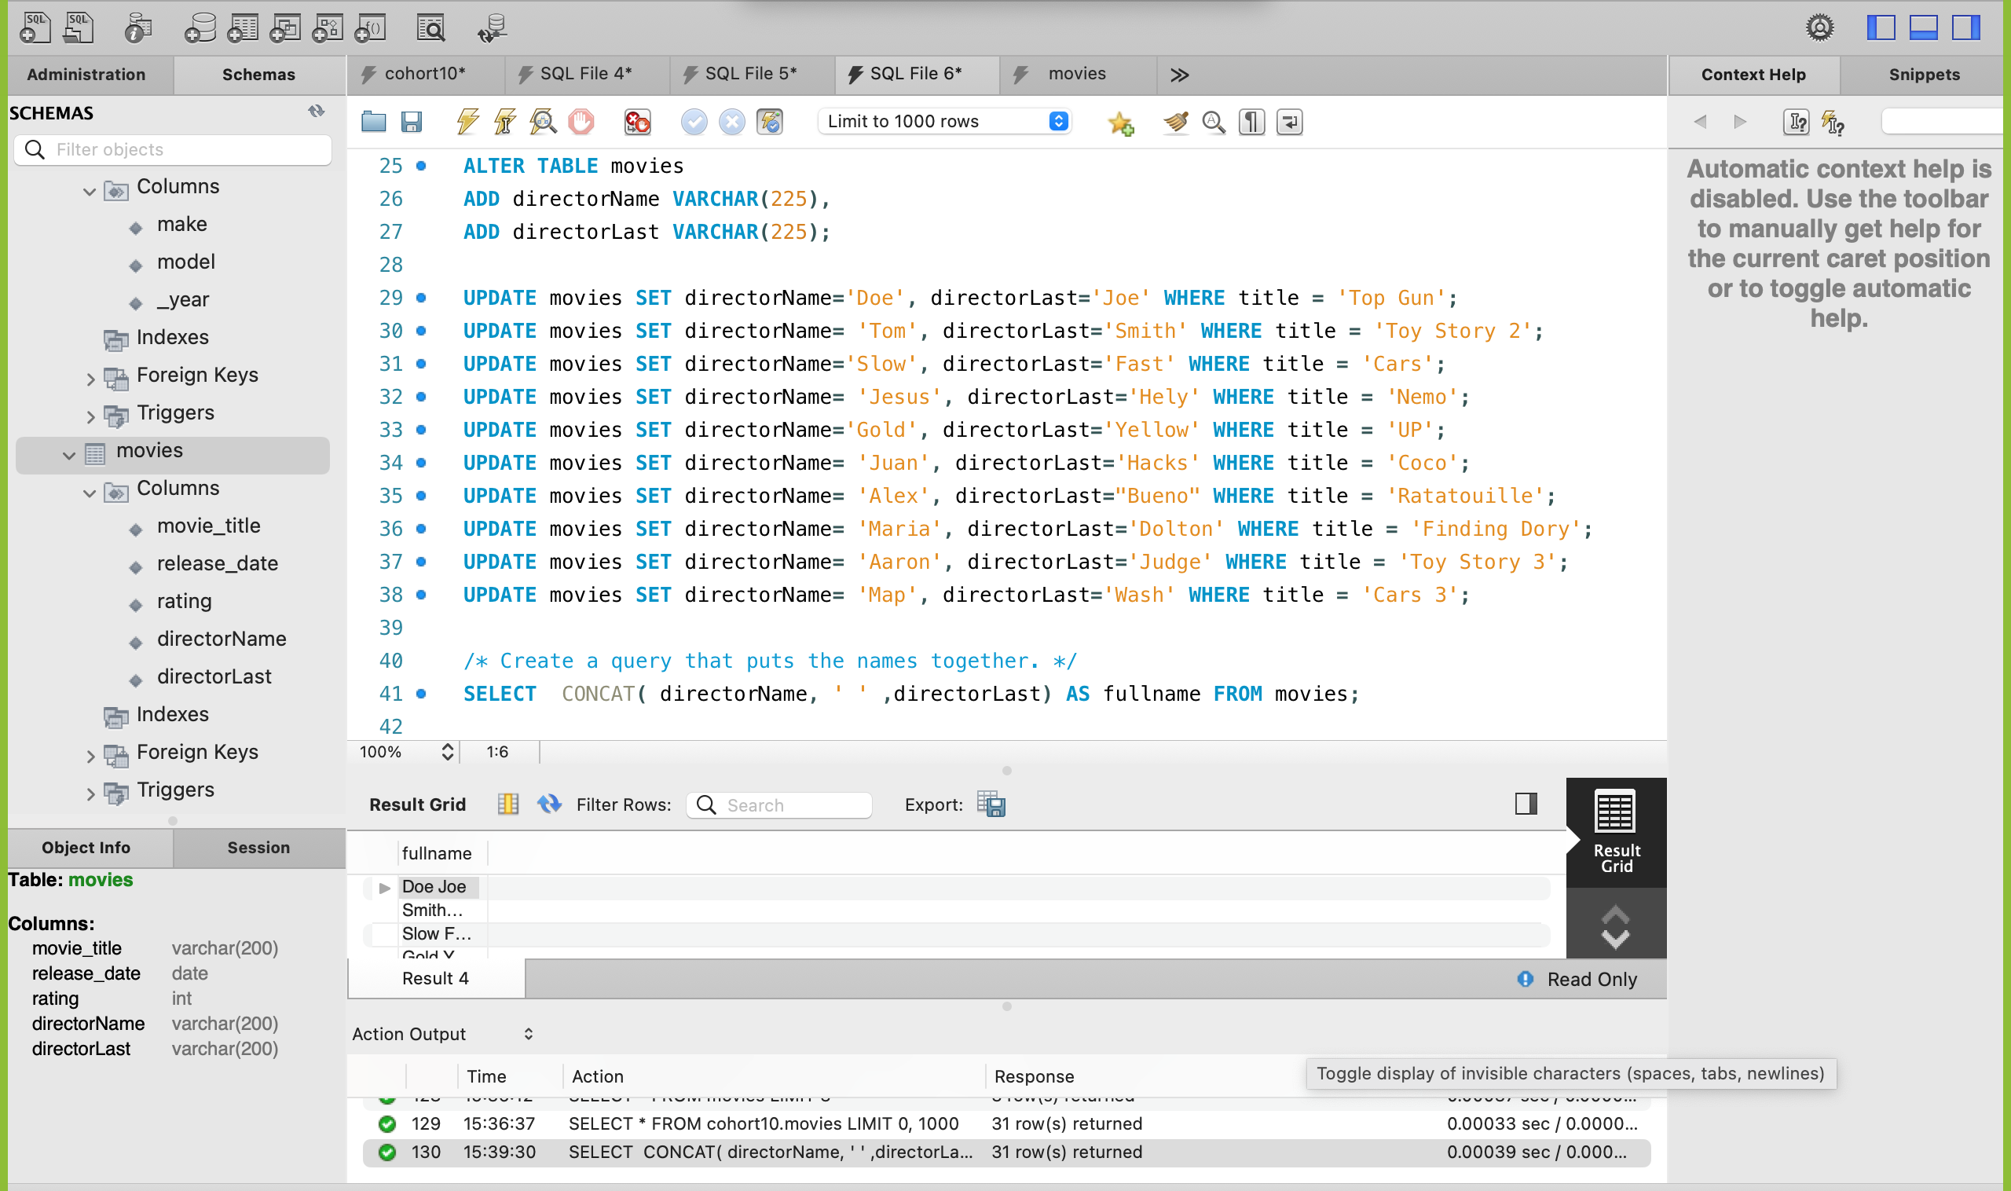The width and height of the screenshot is (2011, 1191).
Task: Toggle right sidebar visibility
Action: coord(1966,28)
